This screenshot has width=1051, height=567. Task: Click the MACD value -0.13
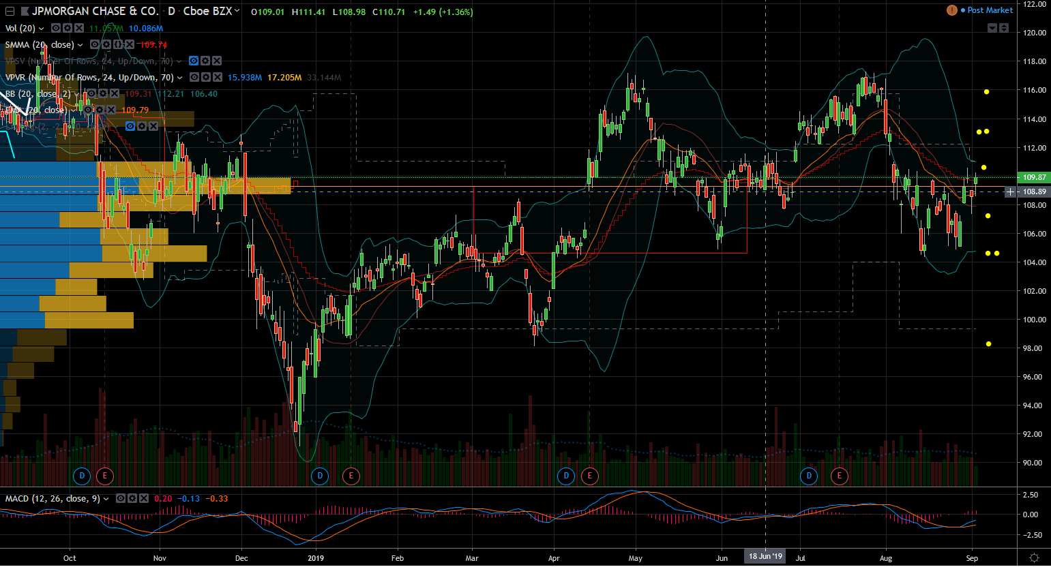tap(190, 499)
